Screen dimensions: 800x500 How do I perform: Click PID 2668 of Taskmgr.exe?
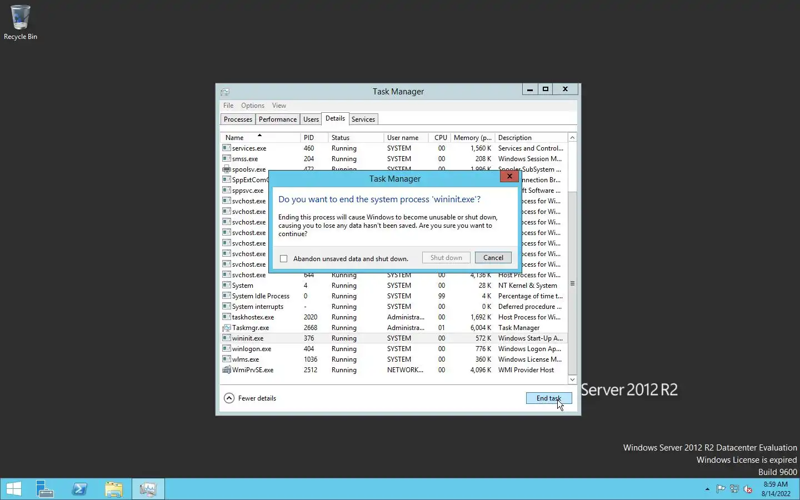[311, 328]
